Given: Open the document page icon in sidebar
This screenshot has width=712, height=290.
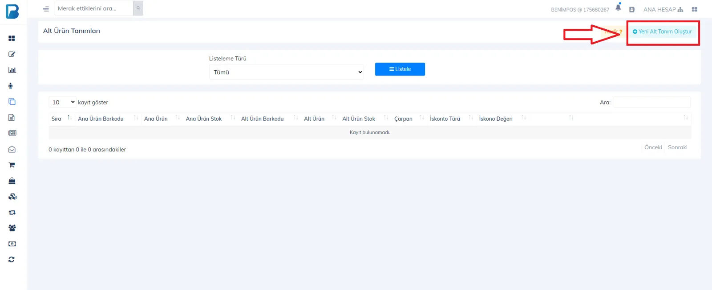Looking at the screenshot, I should pos(12,118).
